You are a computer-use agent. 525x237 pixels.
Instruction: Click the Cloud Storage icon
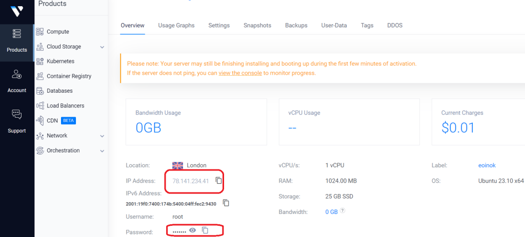pos(40,47)
